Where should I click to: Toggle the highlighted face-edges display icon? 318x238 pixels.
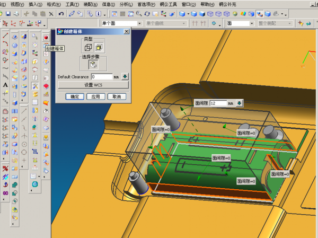[x=259, y=14]
